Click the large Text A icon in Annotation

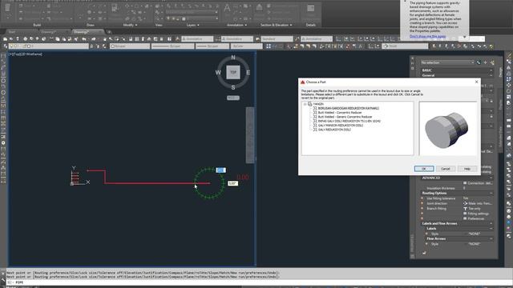(227, 8)
